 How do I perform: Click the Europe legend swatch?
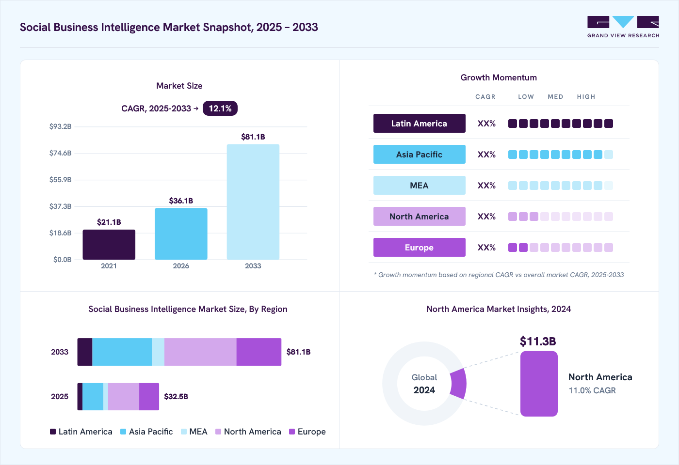tap(292, 432)
